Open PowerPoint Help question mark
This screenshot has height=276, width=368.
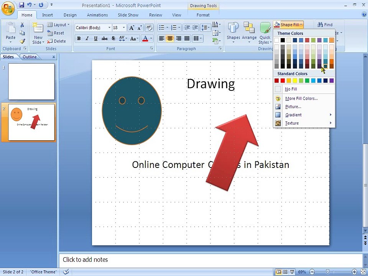pyautogui.click(x=364, y=15)
